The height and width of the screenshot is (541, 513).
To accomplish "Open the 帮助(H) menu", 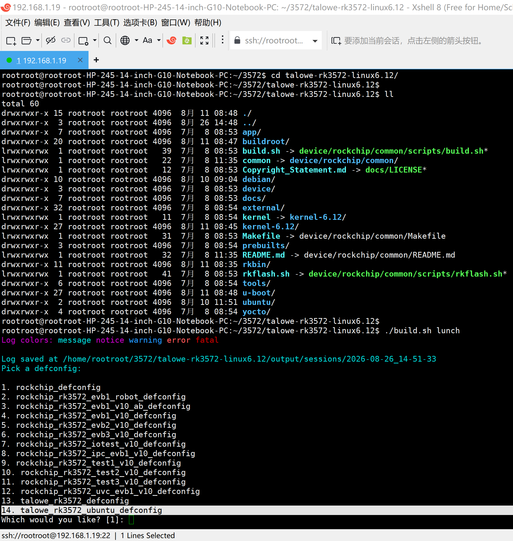I will [x=208, y=22].
